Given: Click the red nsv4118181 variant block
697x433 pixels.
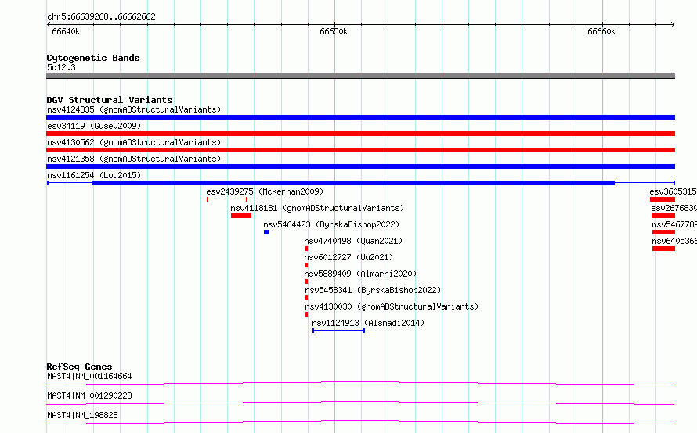Looking at the screenshot, I should point(241,216).
